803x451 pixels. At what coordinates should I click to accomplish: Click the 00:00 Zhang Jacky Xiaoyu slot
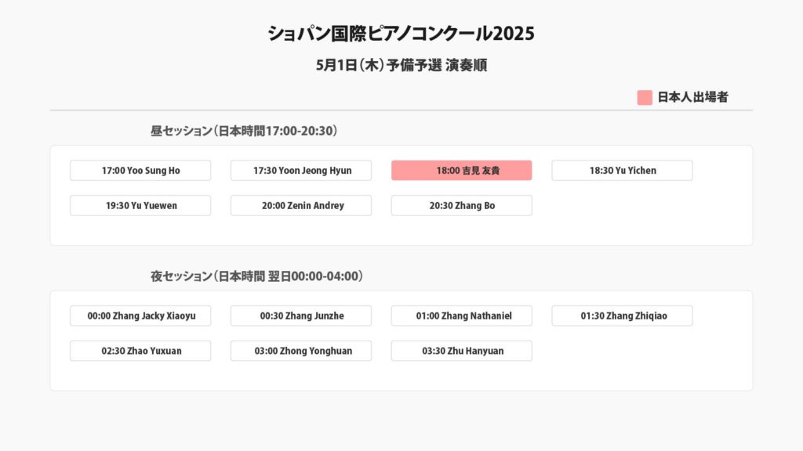(x=140, y=316)
